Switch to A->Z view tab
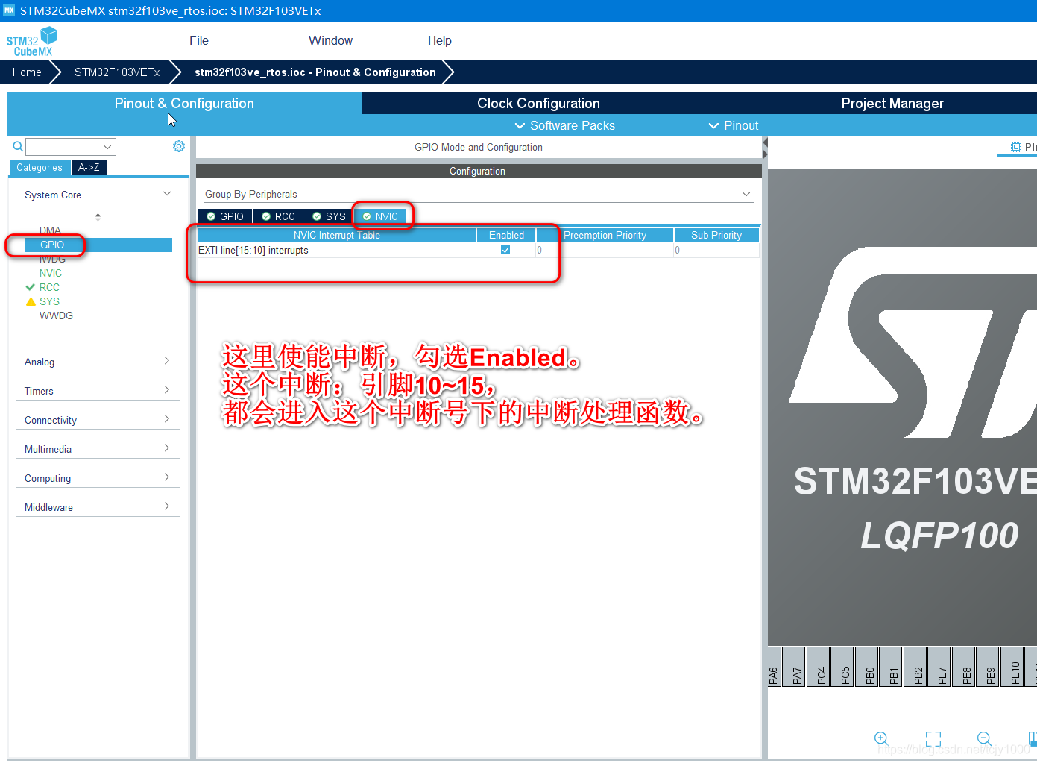 (x=89, y=168)
